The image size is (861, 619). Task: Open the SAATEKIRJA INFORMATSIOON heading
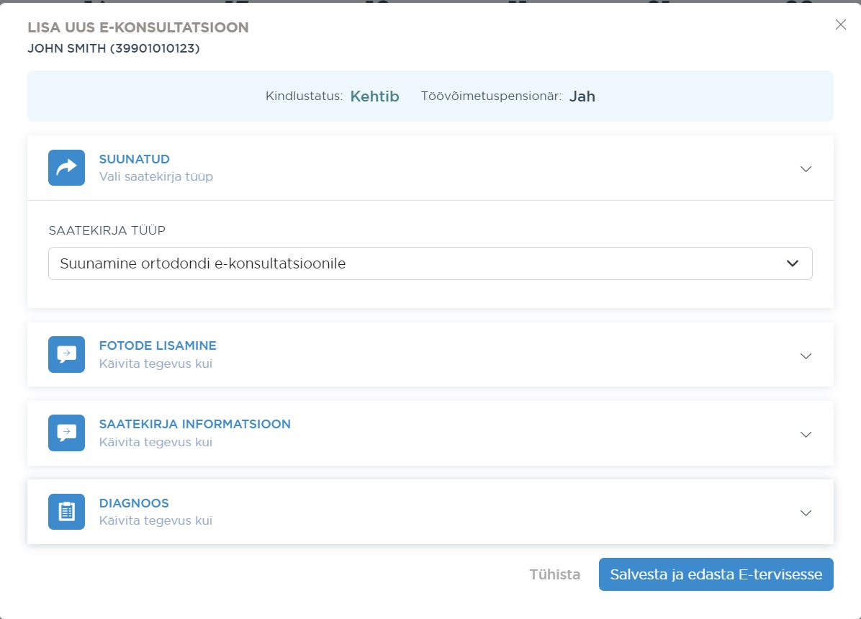pos(194,424)
